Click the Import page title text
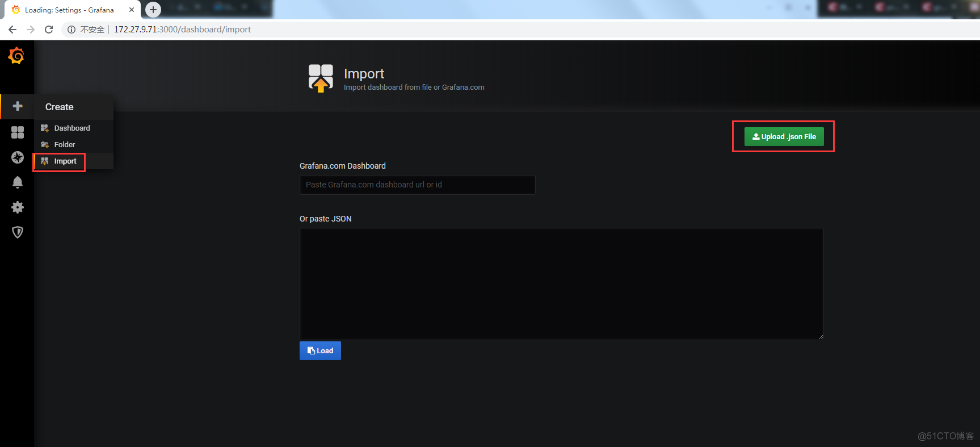Screen dimensions: 980x447 coord(364,74)
